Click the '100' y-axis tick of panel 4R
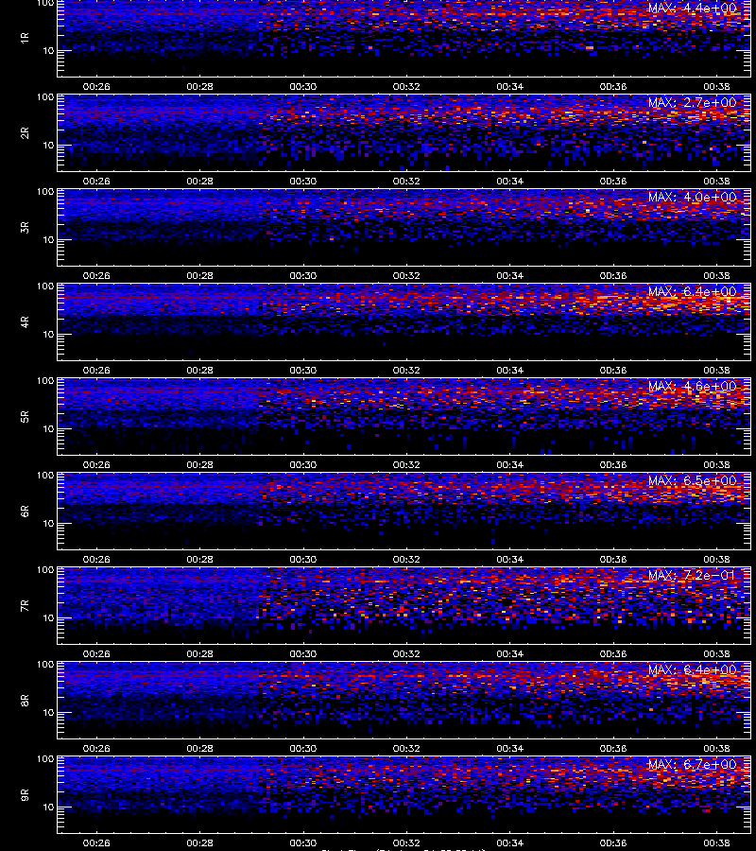Viewport: 756px width, 851px height. click(45, 286)
